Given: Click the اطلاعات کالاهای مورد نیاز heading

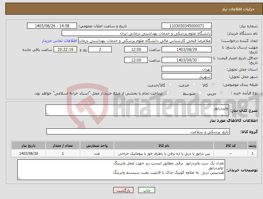Looking at the screenshot, I should pos(233,120).
